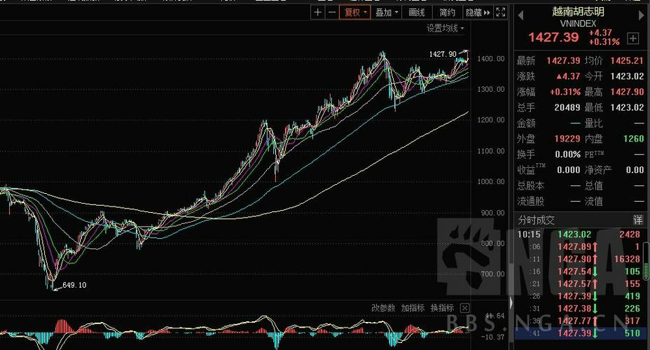This screenshot has height=350, width=650.
Task: Switch to 简约 simple view
Action: click(448, 13)
